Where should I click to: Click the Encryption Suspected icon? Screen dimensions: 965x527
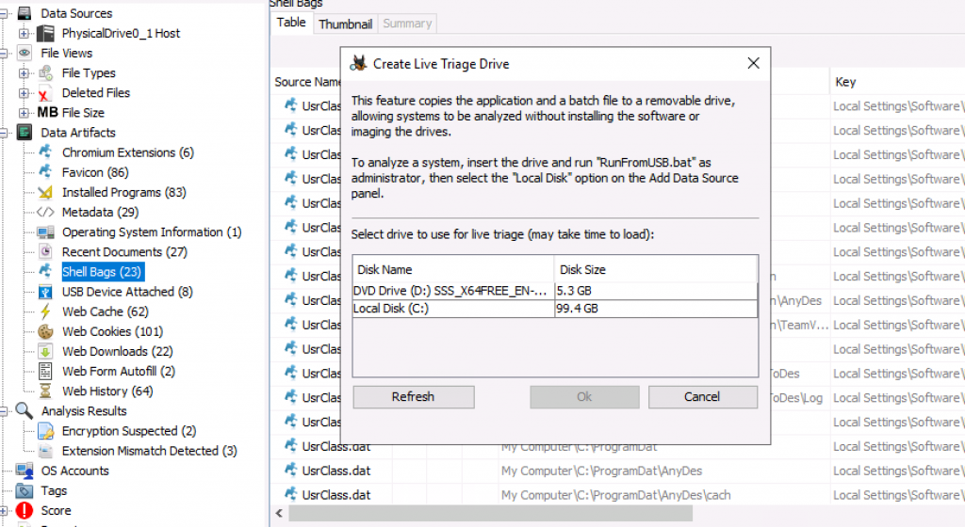(44, 431)
